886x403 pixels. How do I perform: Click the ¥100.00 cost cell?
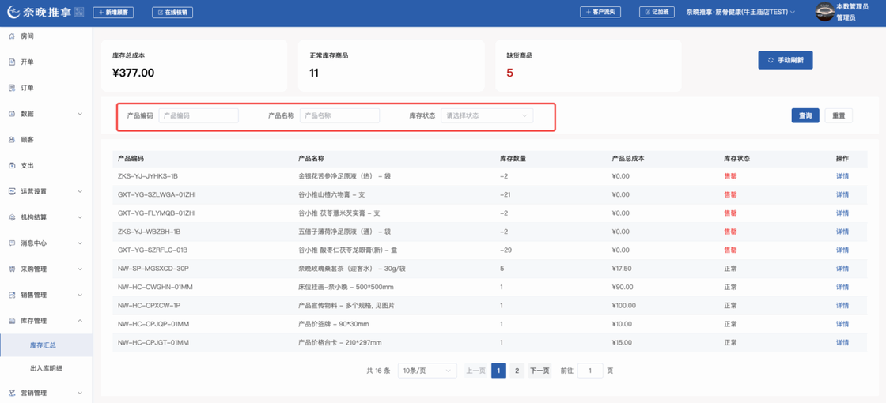coord(624,305)
